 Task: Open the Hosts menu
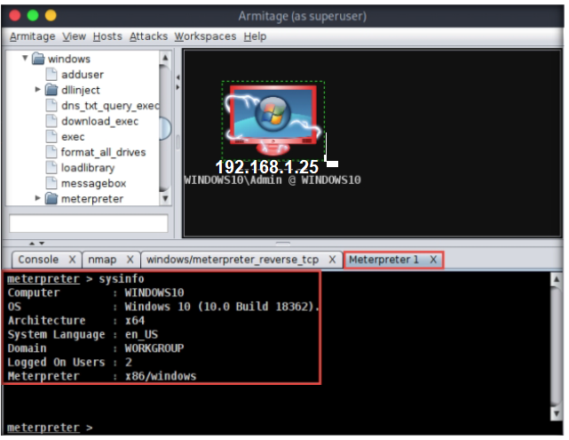(107, 36)
